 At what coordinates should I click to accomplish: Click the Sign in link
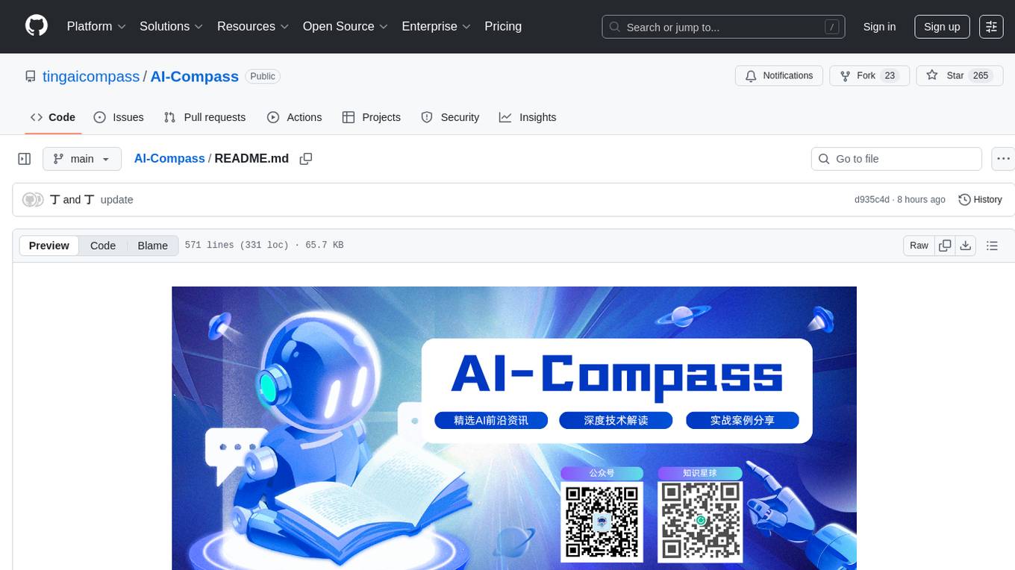[x=879, y=27]
